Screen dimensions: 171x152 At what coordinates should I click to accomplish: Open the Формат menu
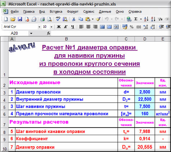tap(73, 11)
